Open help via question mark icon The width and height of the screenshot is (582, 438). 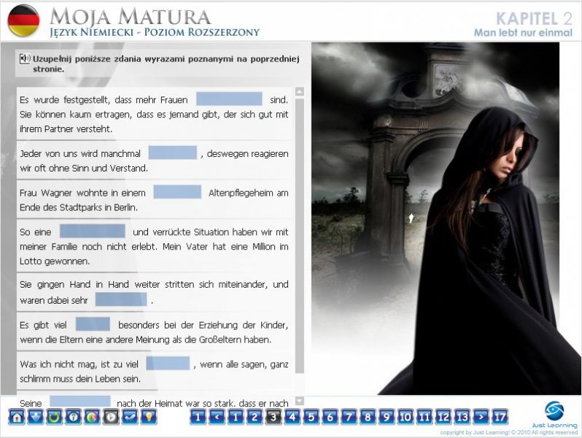pyautogui.click(x=74, y=417)
